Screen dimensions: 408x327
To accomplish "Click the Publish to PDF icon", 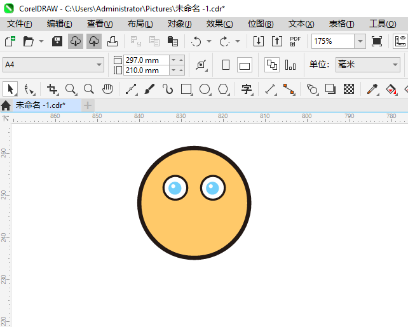I will [x=295, y=41].
